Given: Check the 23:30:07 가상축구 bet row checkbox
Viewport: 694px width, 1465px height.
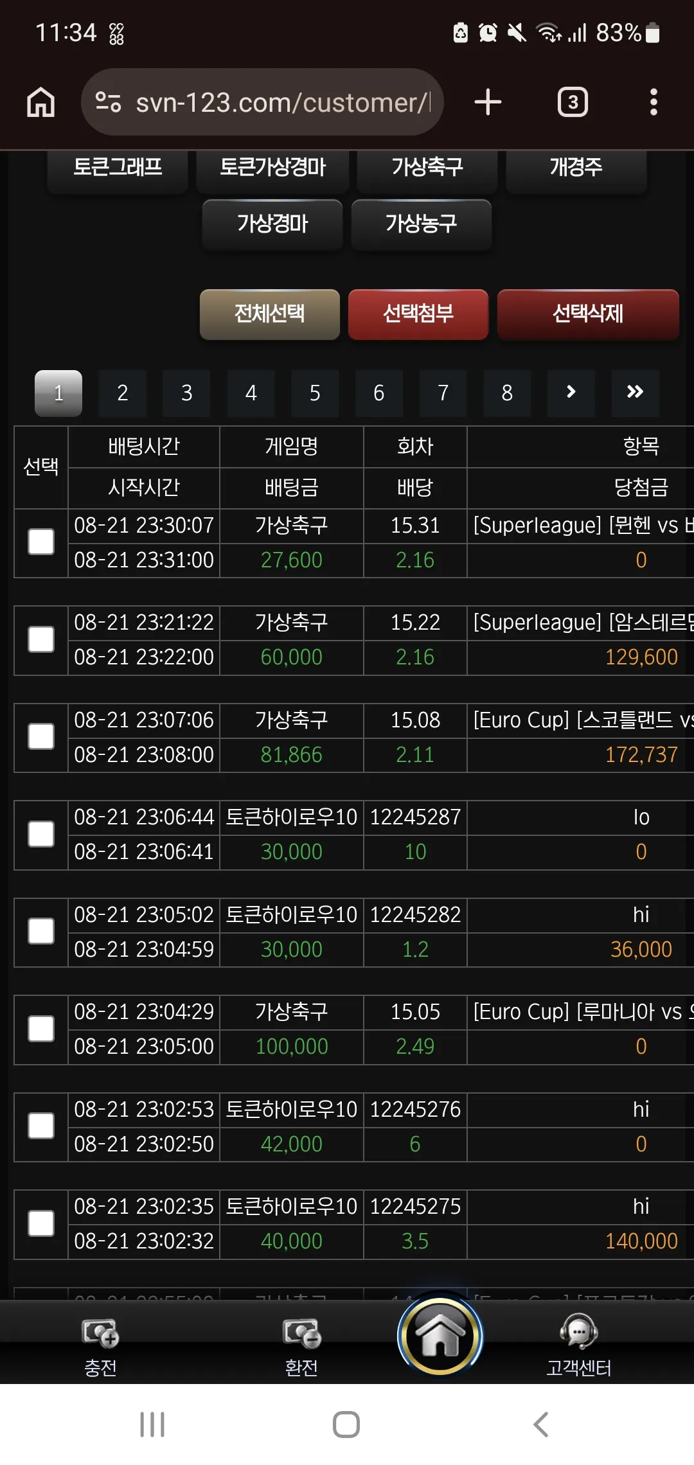Looking at the screenshot, I should click(41, 542).
